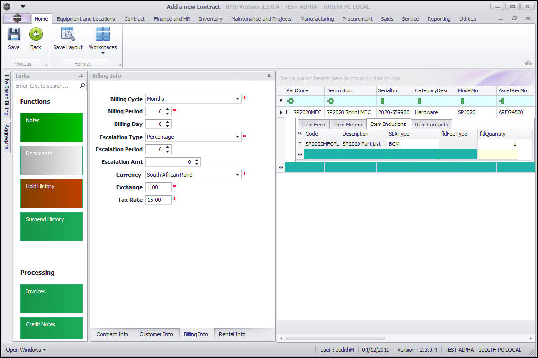
Task: Click the Save Layout icon
Action: click(x=68, y=35)
